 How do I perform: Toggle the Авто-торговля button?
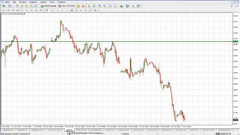(67, 6)
